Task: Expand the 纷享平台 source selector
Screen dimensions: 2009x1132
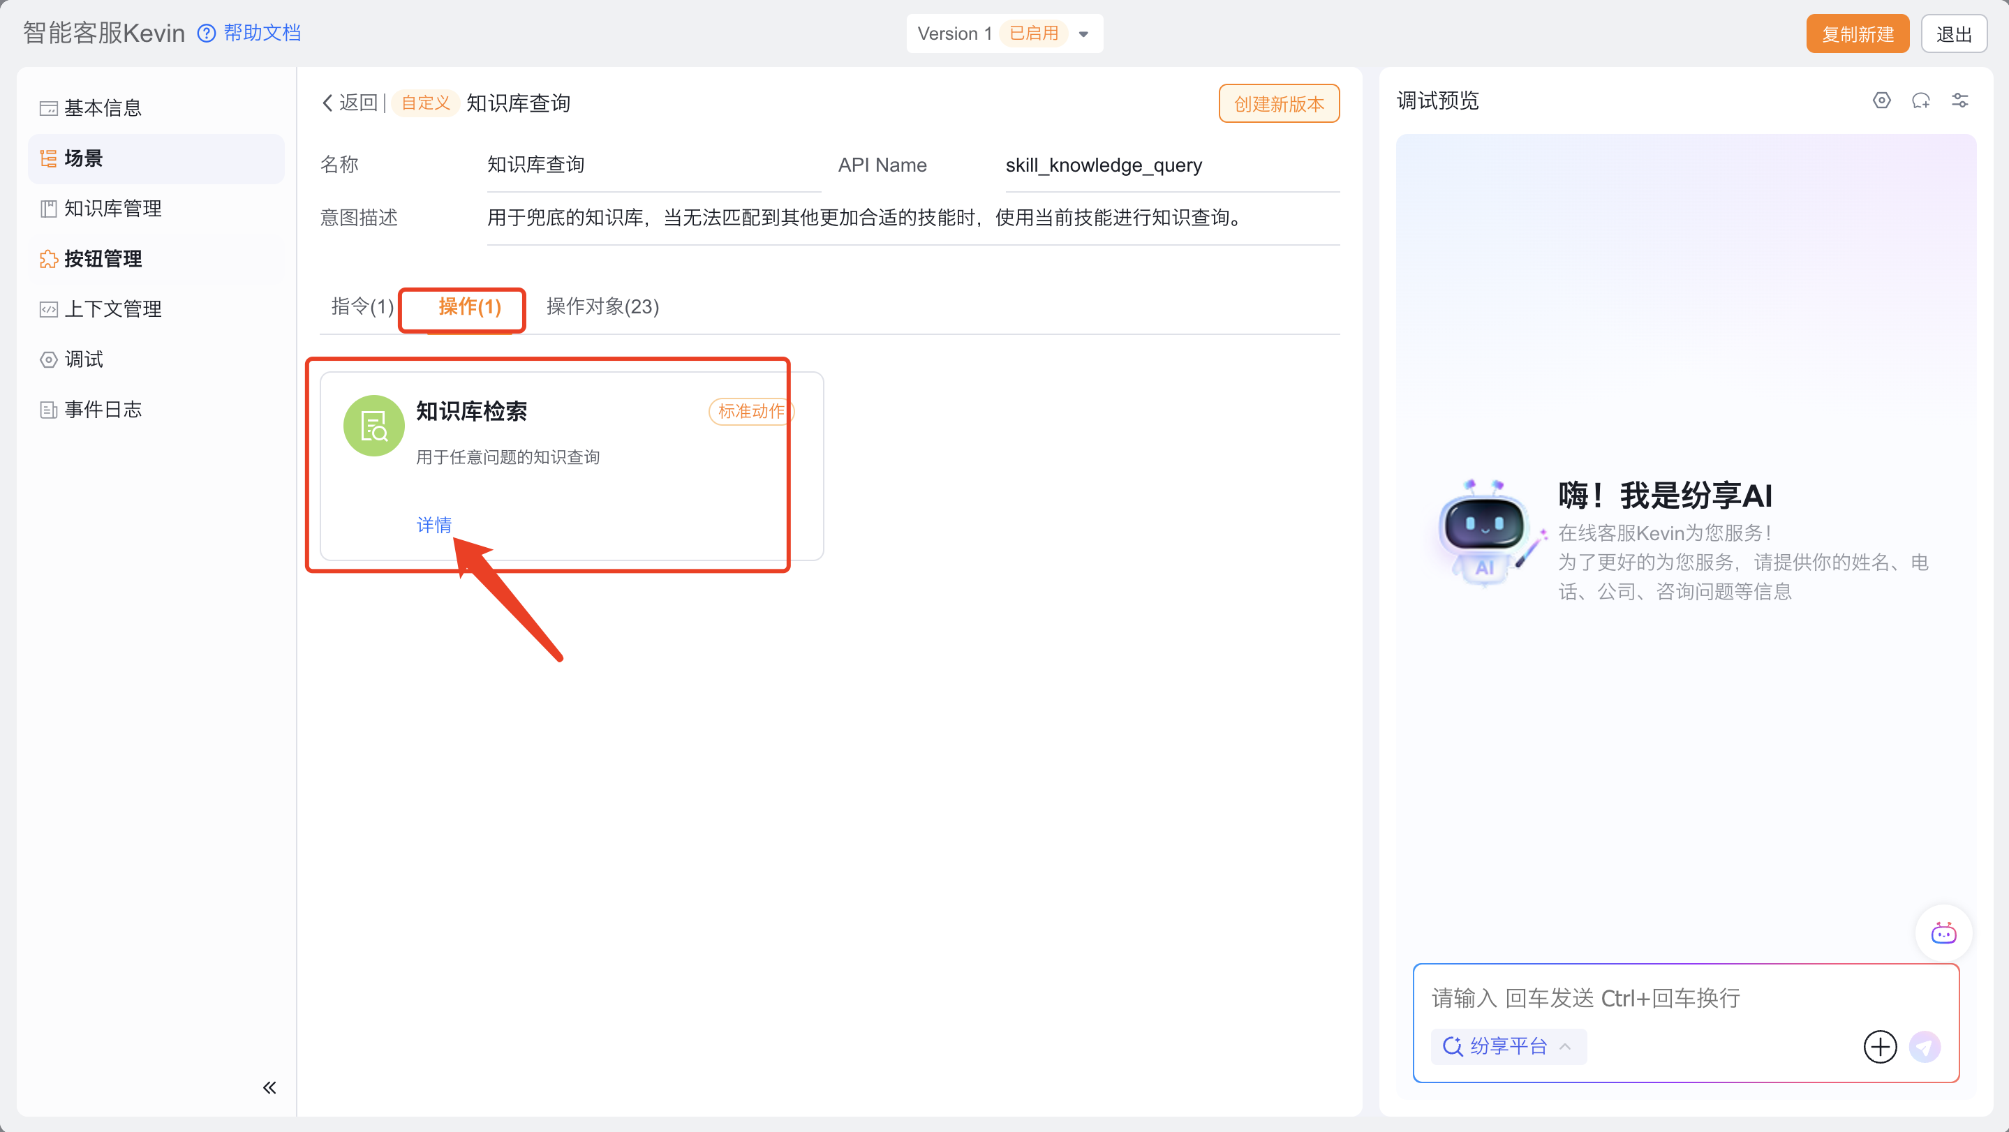Action: pyautogui.click(x=1508, y=1046)
